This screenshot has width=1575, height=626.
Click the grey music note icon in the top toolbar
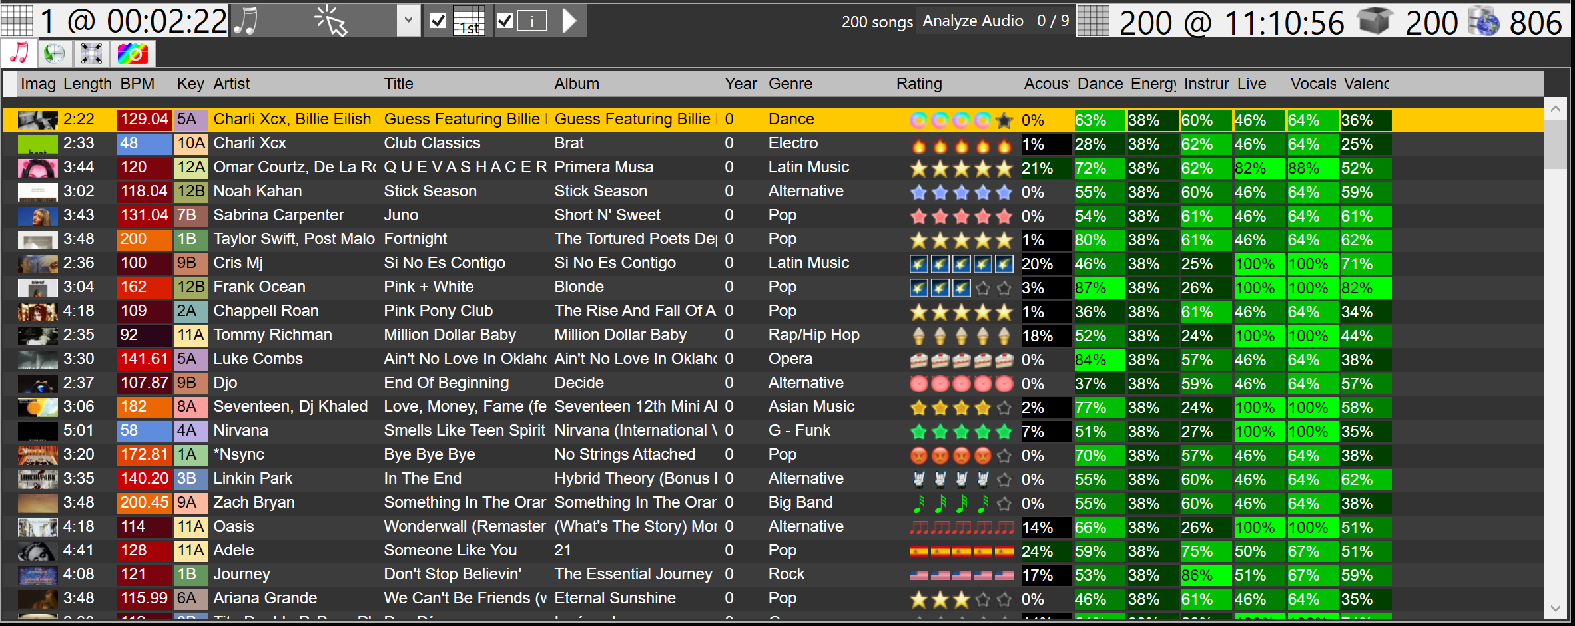point(246,21)
